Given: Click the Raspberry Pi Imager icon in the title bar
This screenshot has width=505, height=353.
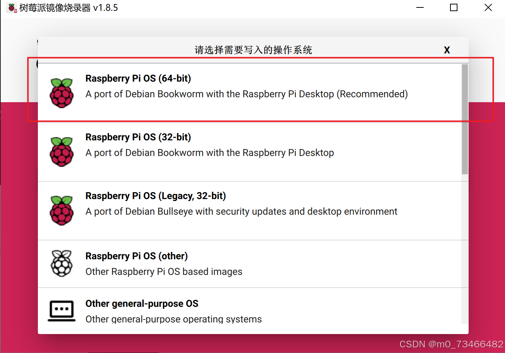Looking at the screenshot, I should pyautogui.click(x=11, y=7).
